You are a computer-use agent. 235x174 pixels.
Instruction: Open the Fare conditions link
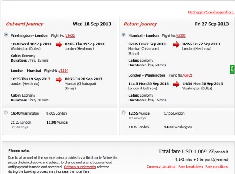pos(217,167)
